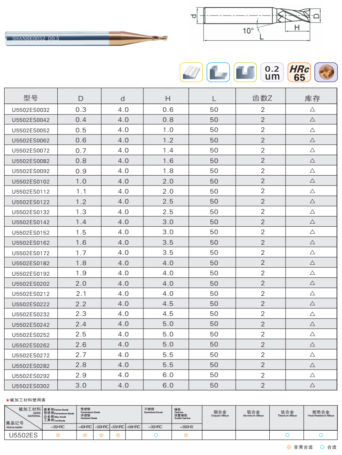Click the 齿数Z column header

click(262, 98)
